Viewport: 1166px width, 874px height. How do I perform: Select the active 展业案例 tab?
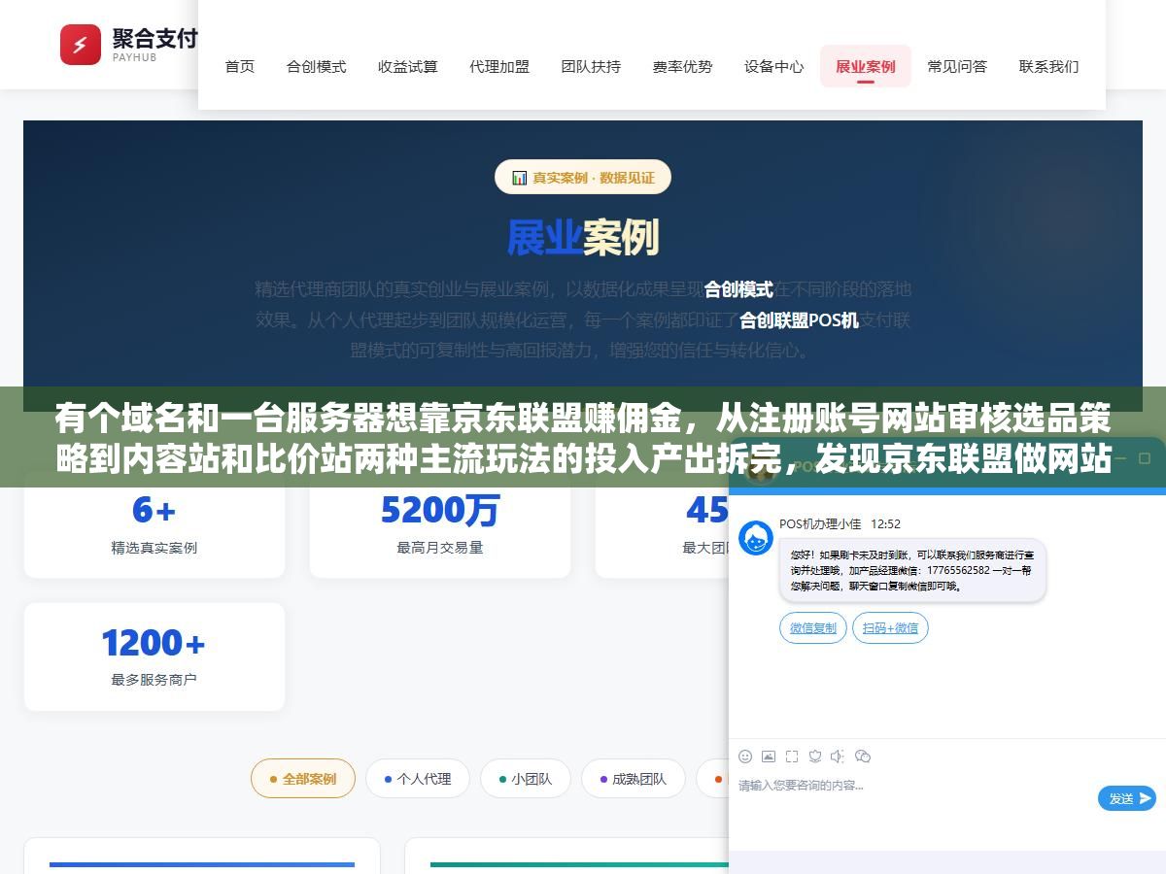(x=866, y=67)
